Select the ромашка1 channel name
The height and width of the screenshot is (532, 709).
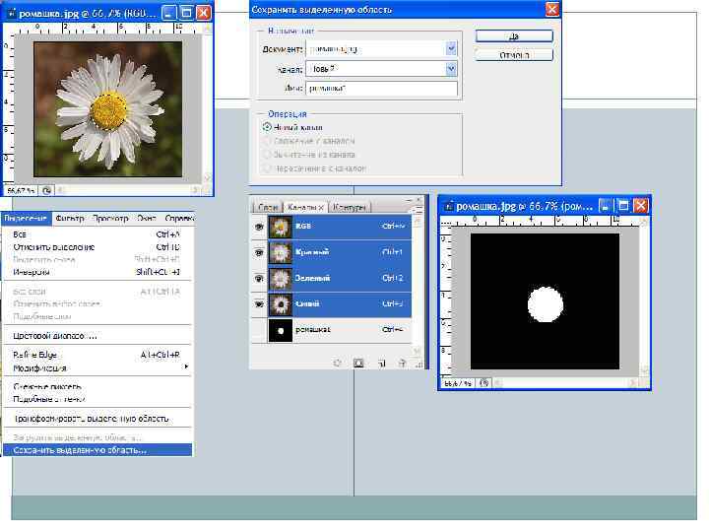pos(313,330)
